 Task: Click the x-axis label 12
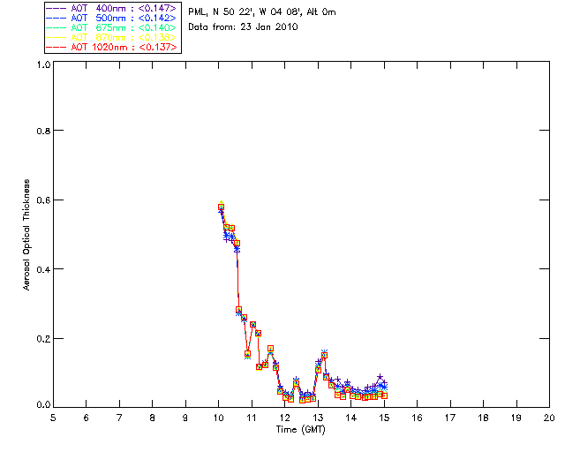pyautogui.click(x=284, y=418)
